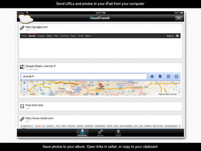Open the Settings gears tab
Screen dimensions: 201x151
click(100, 133)
